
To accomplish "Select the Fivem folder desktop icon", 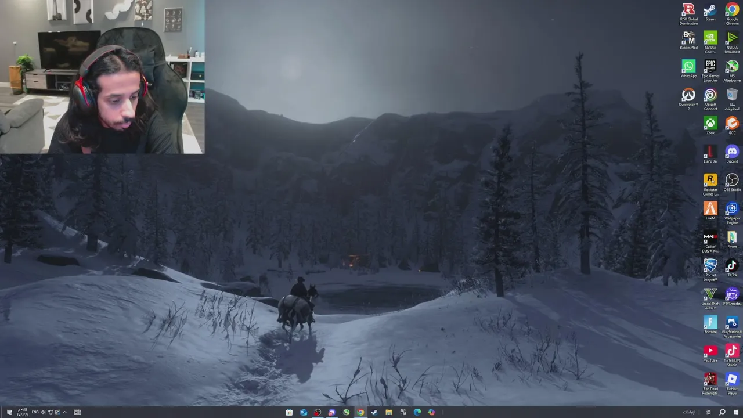I will (x=732, y=238).
